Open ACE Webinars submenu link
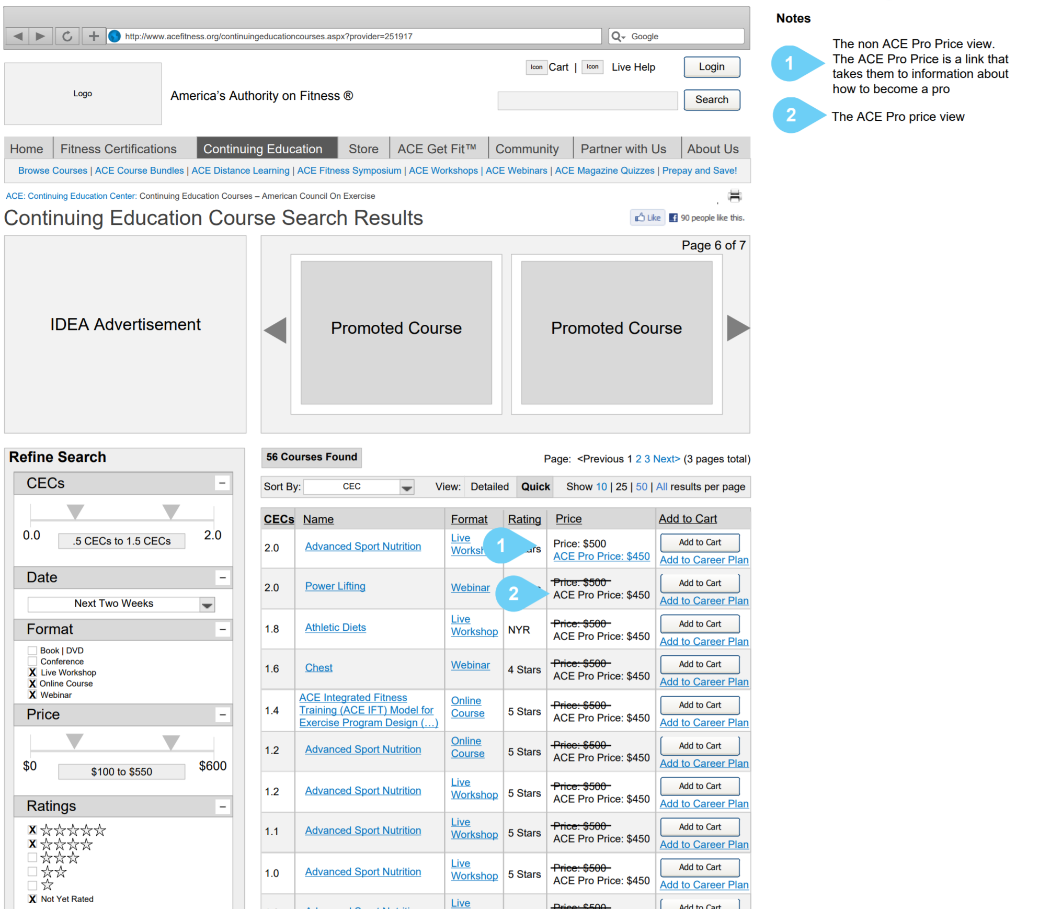Image resolution: width=1039 pixels, height=909 pixels. pyautogui.click(x=516, y=171)
